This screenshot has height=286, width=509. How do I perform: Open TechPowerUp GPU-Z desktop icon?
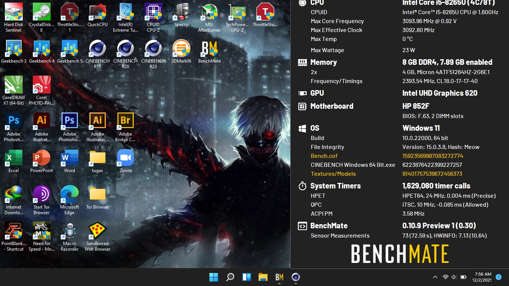[x=237, y=17]
